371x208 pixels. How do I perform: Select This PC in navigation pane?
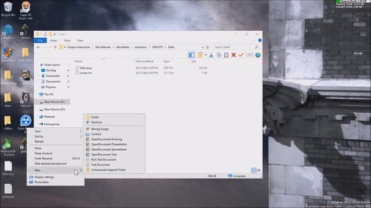tap(49, 94)
